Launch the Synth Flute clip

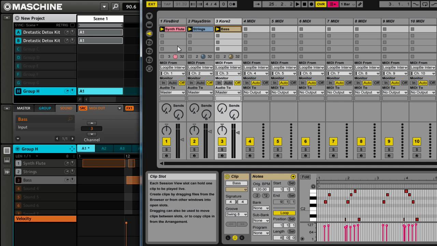(162, 29)
